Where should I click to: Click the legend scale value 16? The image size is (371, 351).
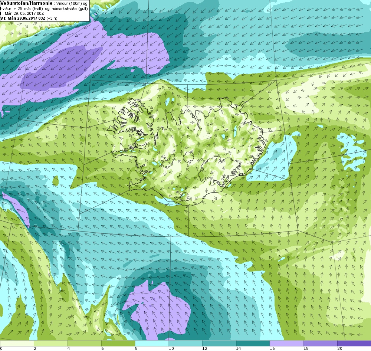tap(272, 348)
